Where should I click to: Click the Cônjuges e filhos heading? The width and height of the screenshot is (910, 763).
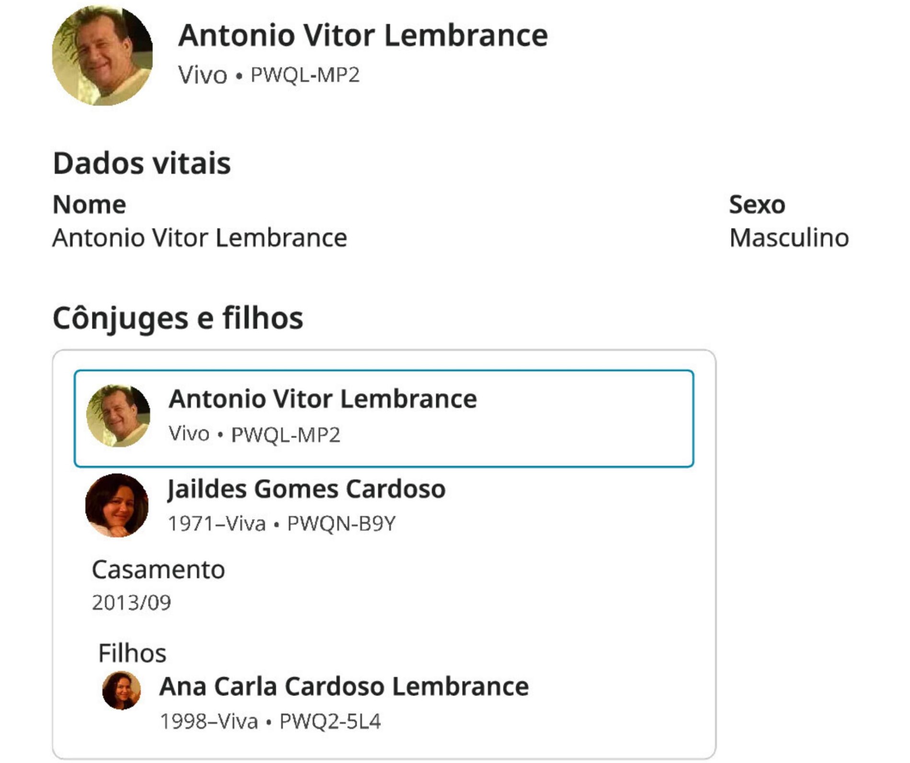tap(178, 318)
